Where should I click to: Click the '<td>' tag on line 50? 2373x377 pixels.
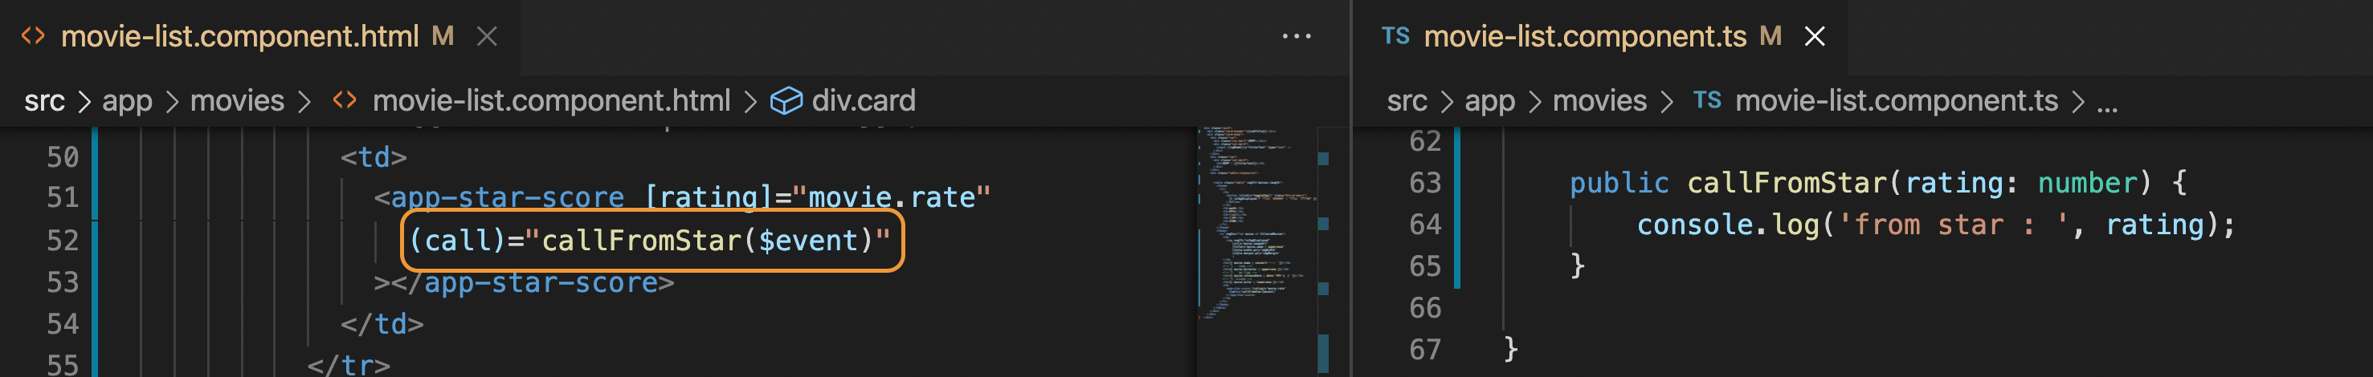point(373,157)
